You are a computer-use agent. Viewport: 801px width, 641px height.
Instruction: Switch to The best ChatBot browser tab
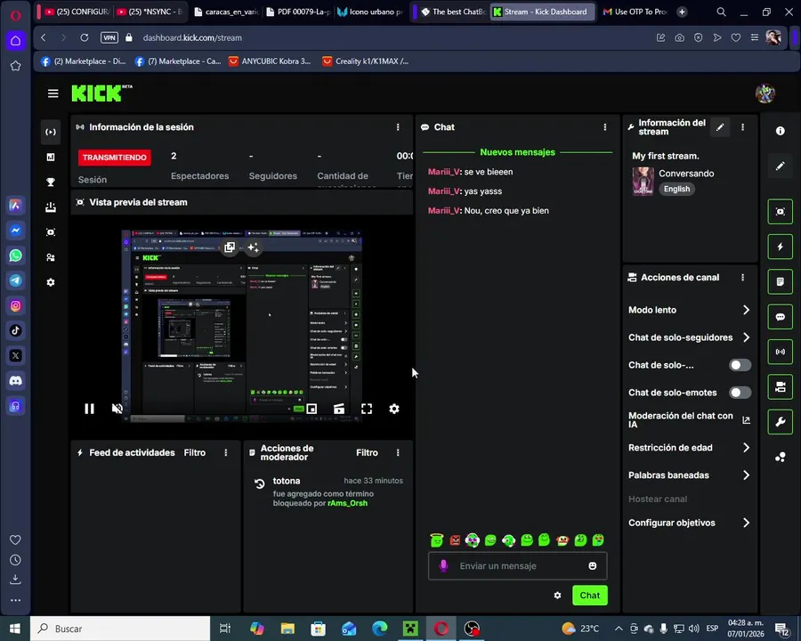click(453, 12)
